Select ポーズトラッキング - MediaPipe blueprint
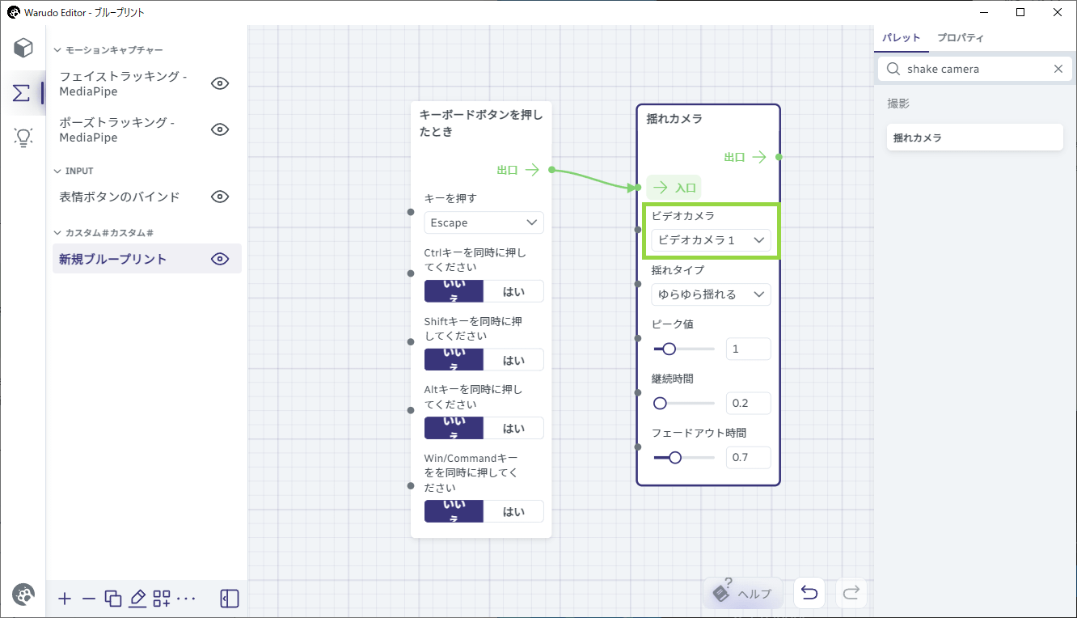This screenshot has height=618, width=1077. point(116,129)
